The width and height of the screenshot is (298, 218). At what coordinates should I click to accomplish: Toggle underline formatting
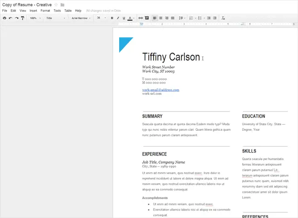pos(124,18)
